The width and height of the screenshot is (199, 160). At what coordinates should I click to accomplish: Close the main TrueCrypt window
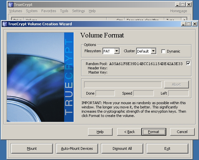tap(189, 5)
